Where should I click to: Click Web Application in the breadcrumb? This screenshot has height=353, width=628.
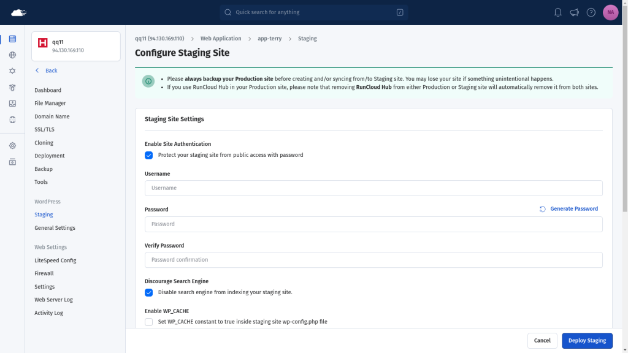click(221, 39)
